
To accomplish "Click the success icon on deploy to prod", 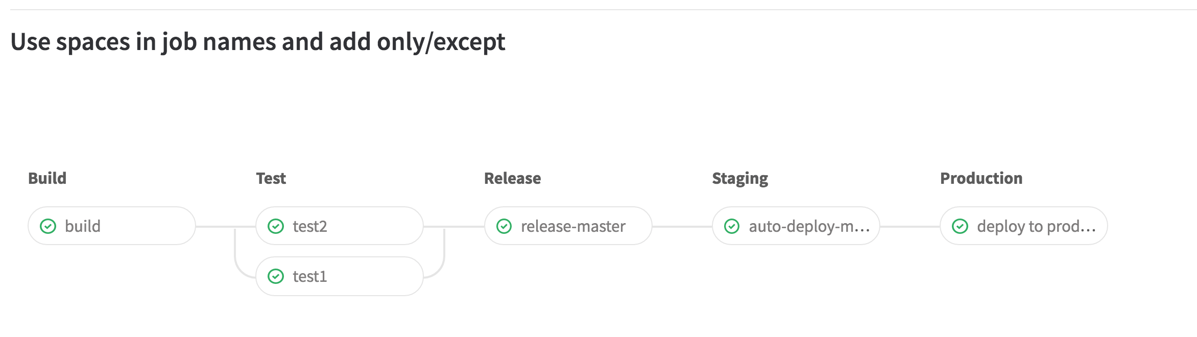I will click(x=961, y=226).
